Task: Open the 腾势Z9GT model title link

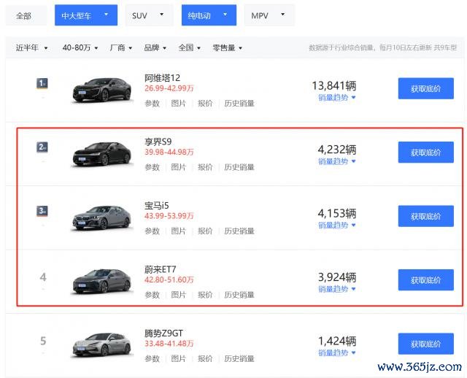Action: point(163,333)
